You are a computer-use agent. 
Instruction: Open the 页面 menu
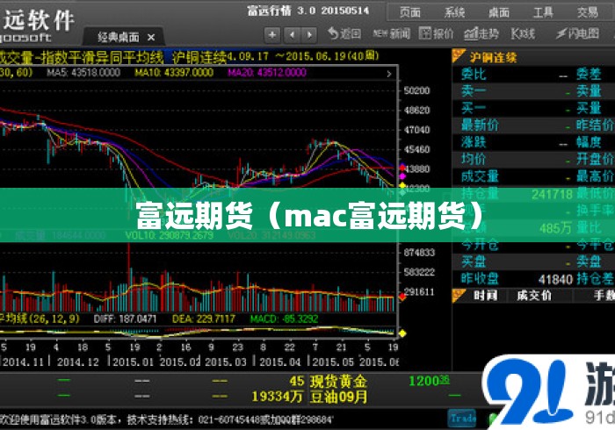(x=409, y=12)
